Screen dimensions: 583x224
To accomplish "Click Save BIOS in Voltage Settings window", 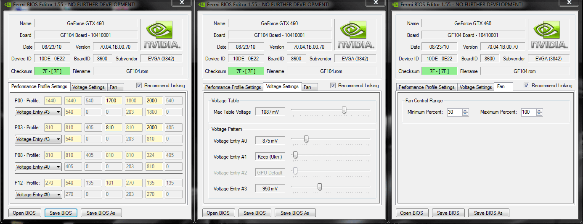I will [x=255, y=213].
